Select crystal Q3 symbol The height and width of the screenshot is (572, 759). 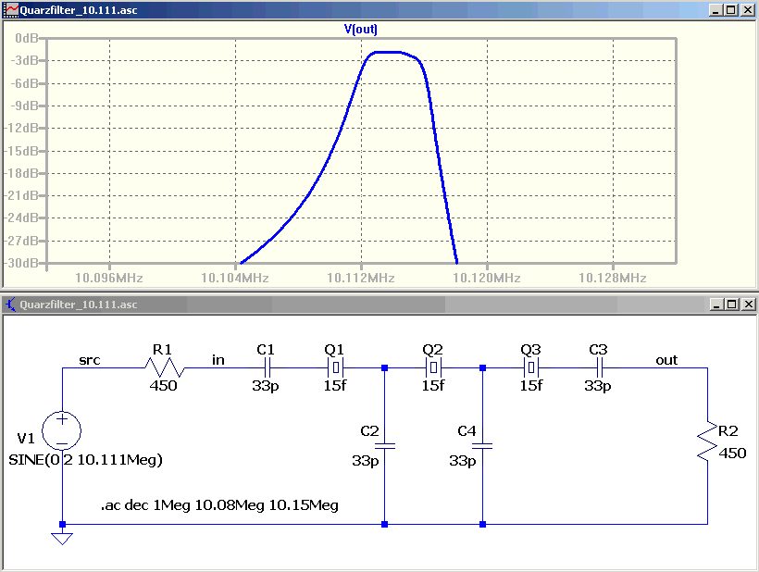coord(531,368)
